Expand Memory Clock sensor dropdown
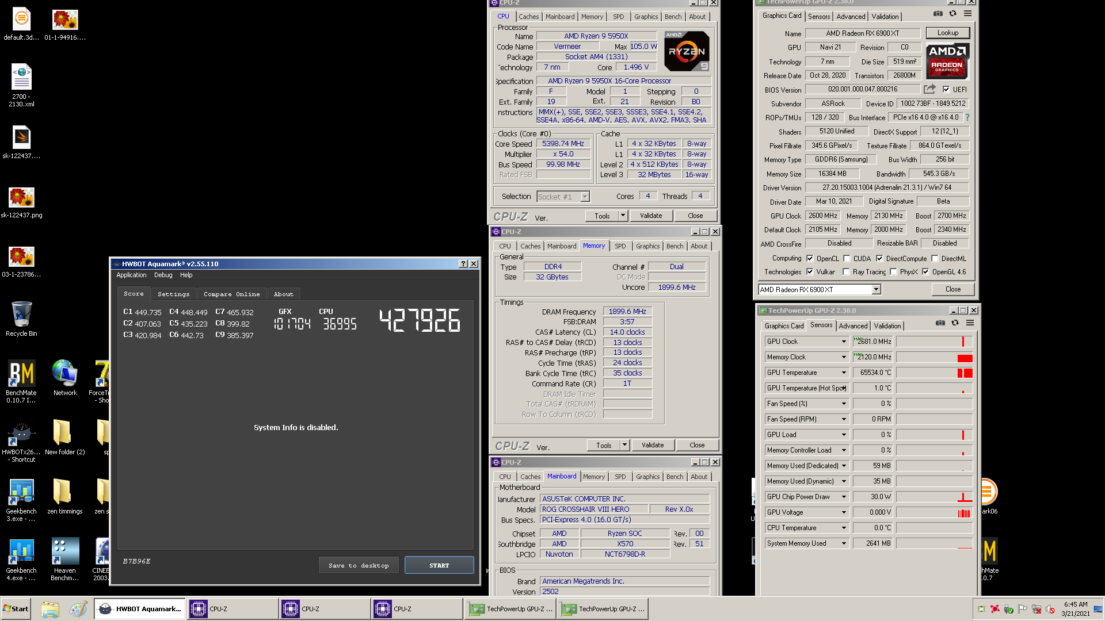This screenshot has height=621, width=1105. pyautogui.click(x=844, y=357)
